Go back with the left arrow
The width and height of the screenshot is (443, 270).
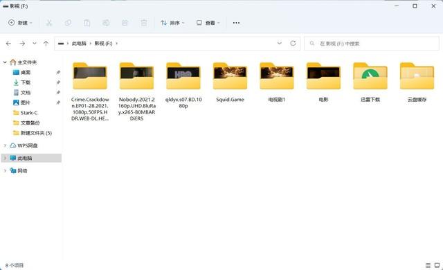pos(8,44)
